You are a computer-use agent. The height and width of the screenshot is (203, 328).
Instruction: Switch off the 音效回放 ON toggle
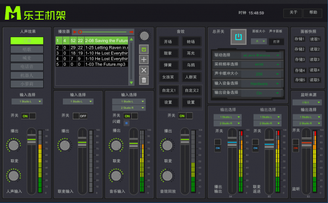185,116
